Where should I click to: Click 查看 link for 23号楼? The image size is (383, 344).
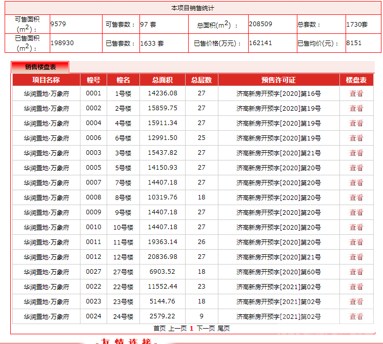(x=356, y=302)
